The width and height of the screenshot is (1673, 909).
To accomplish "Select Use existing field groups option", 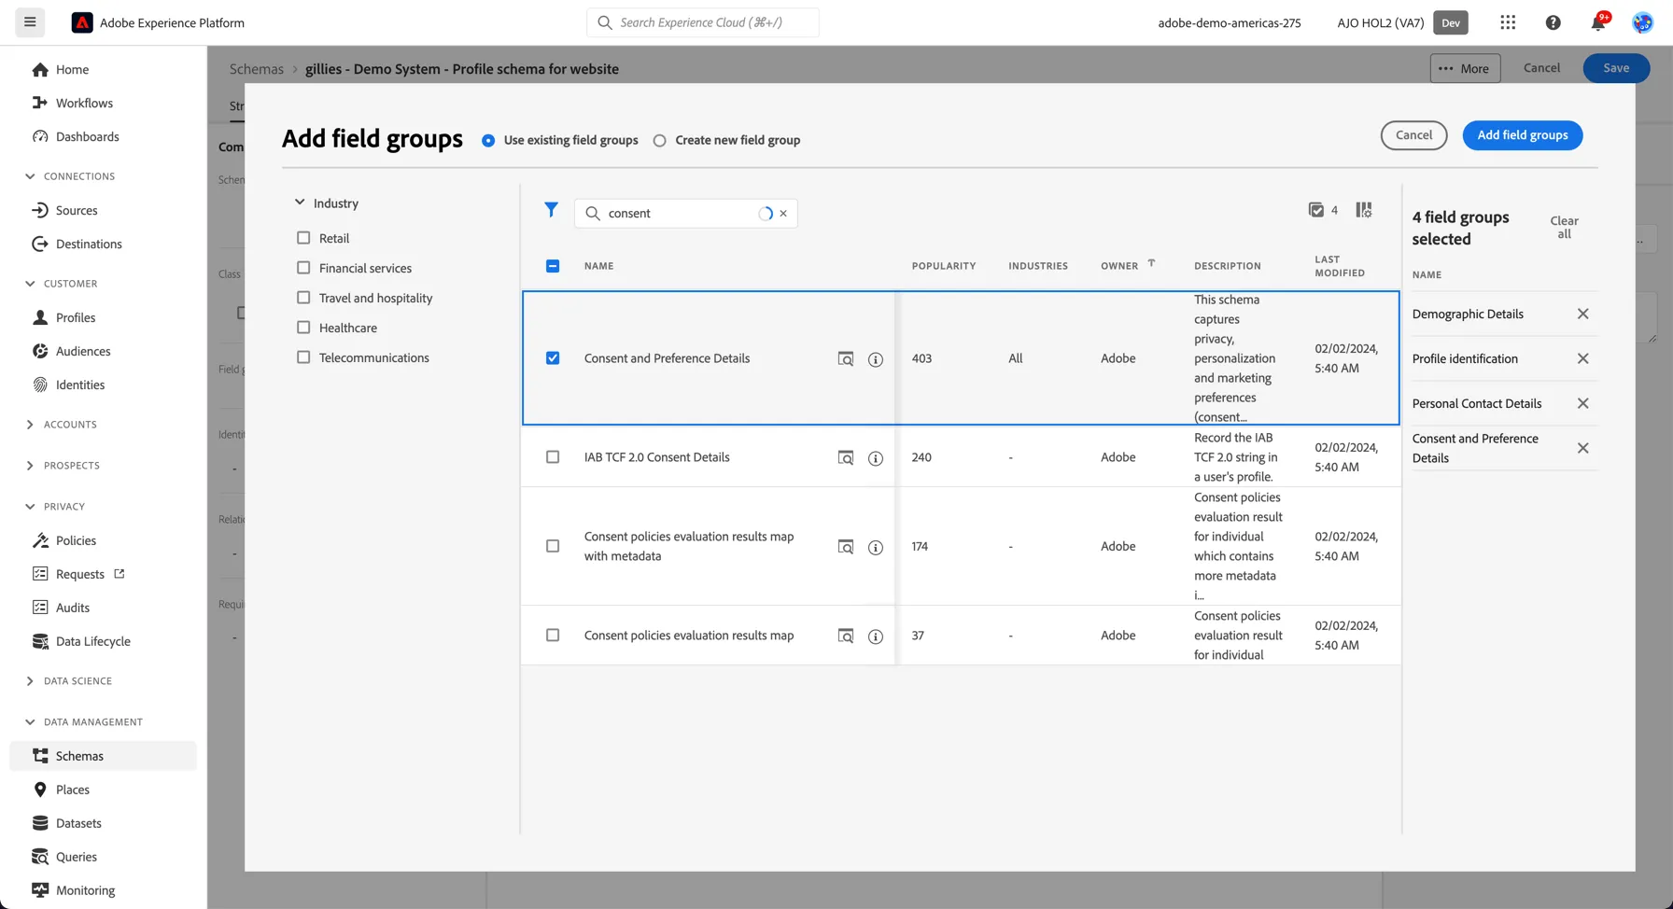I will [488, 140].
